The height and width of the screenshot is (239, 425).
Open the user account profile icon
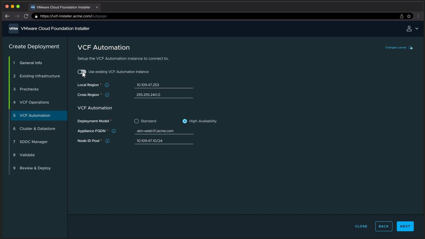tap(409, 28)
